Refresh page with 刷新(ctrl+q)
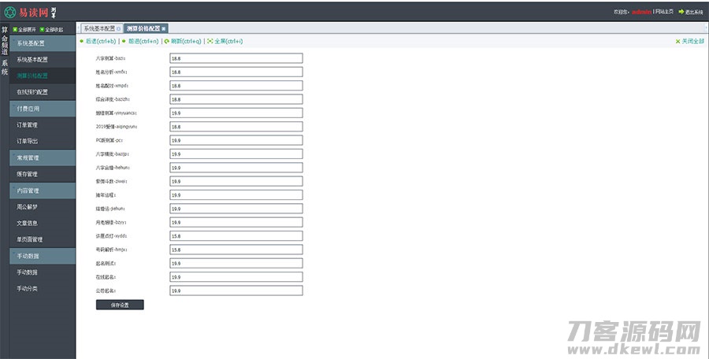 click(182, 41)
